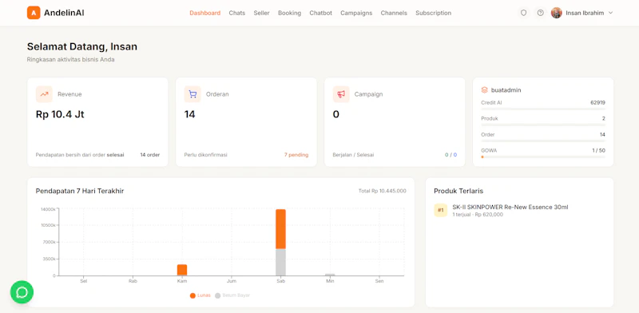Click the #1 rank badge
The width and height of the screenshot is (639, 313).
pyautogui.click(x=441, y=210)
